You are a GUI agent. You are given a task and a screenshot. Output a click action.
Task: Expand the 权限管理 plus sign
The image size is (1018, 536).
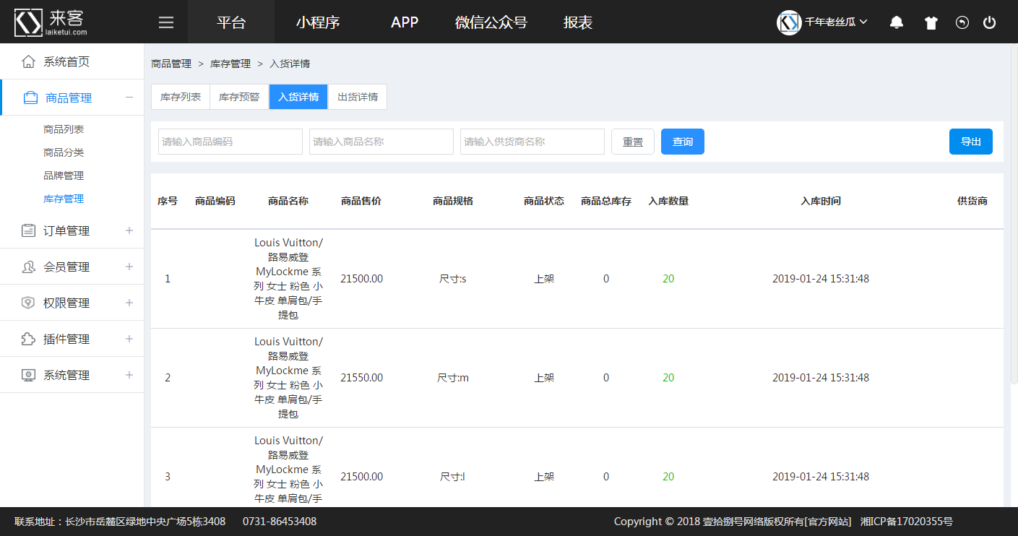point(129,303)
